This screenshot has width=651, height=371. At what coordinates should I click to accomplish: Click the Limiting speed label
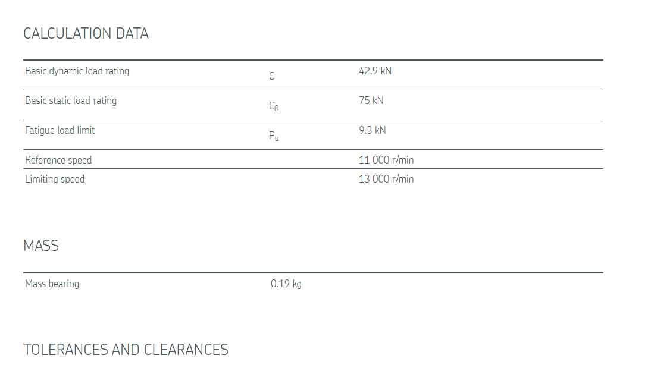pos(55,180)
